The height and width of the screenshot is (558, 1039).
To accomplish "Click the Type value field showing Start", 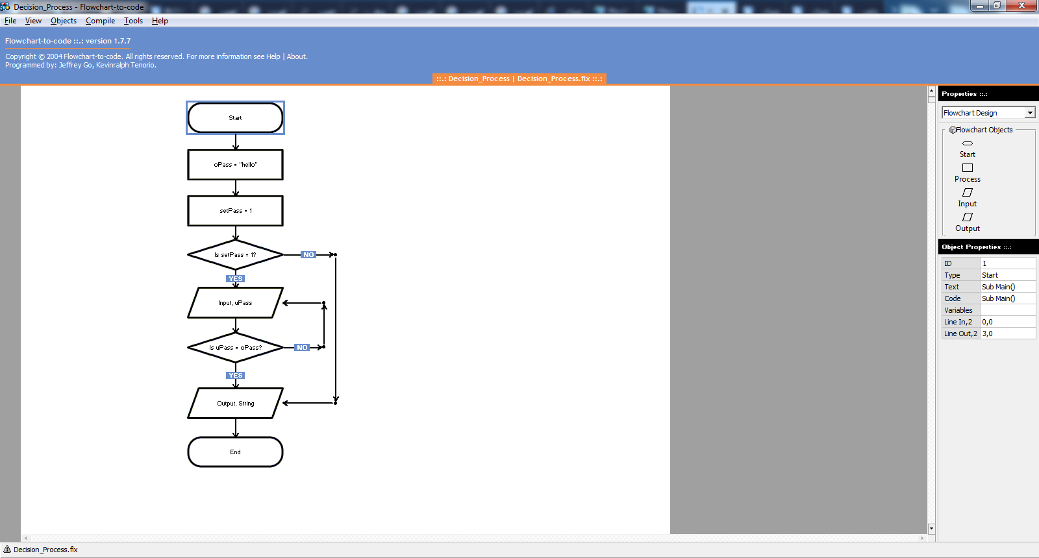I will tap(1008, 275).
